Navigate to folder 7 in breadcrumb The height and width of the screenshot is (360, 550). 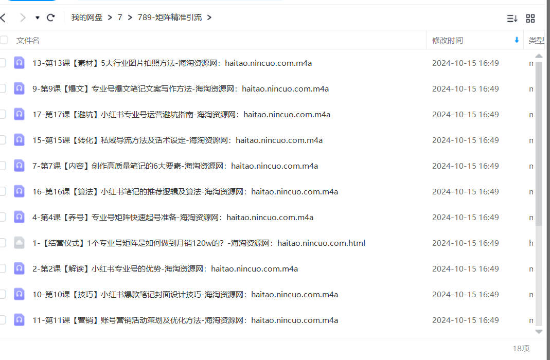(120, 17)
